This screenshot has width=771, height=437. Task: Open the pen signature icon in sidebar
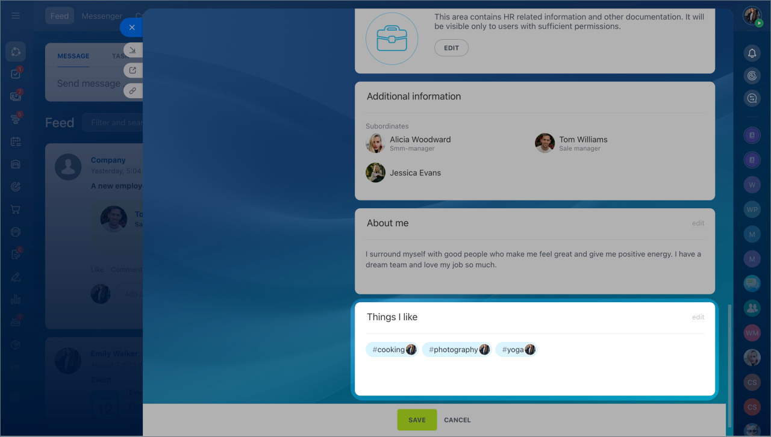pos(16,277)
